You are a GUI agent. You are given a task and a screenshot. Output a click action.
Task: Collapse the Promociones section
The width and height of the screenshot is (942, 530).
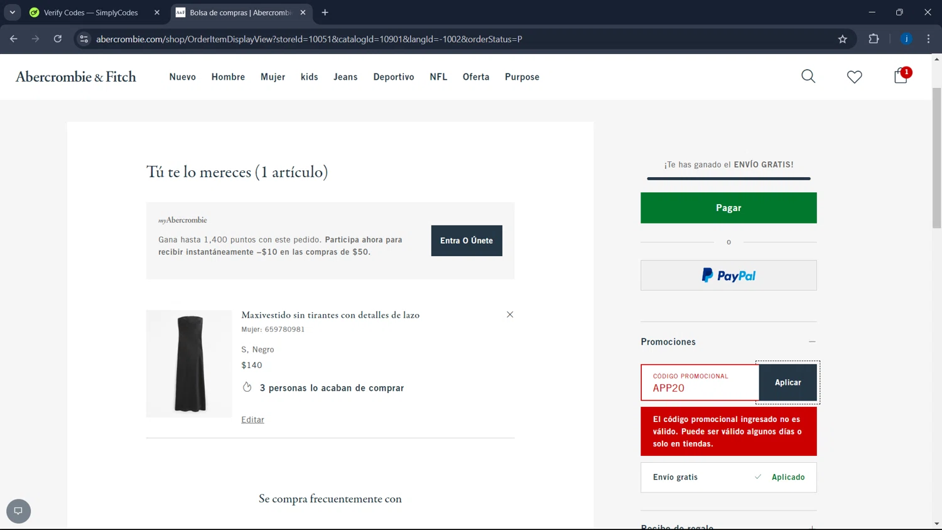(812, 342)
